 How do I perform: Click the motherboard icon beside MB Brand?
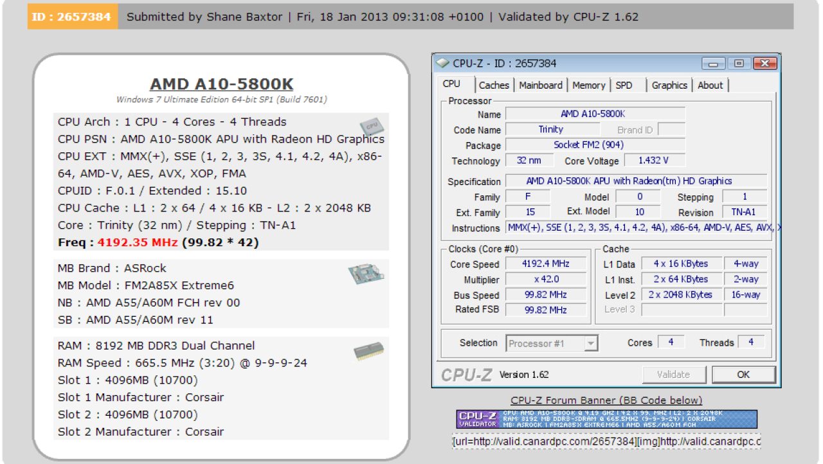[x=367, y=274]
